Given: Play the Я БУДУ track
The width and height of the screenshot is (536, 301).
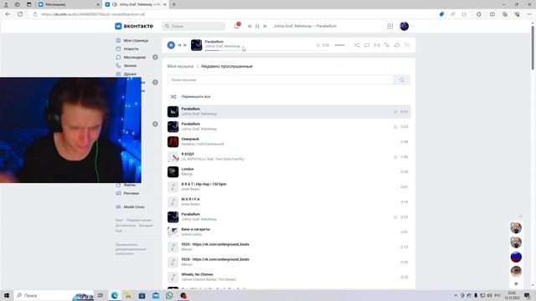Looking at the screenshot, I should click(289, 156).
